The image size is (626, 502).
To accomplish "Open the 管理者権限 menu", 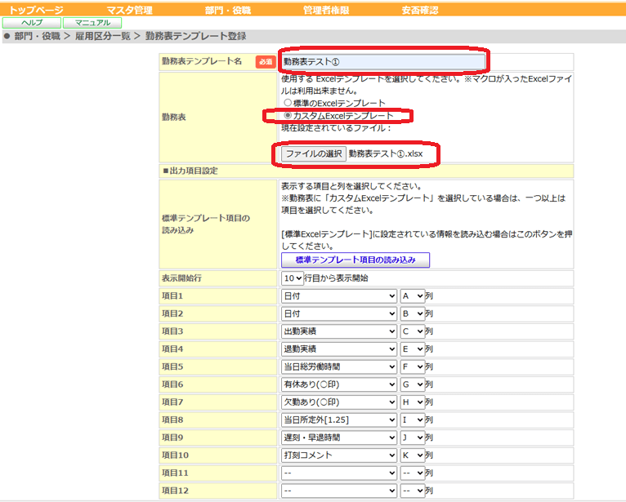I will (326, 10).
